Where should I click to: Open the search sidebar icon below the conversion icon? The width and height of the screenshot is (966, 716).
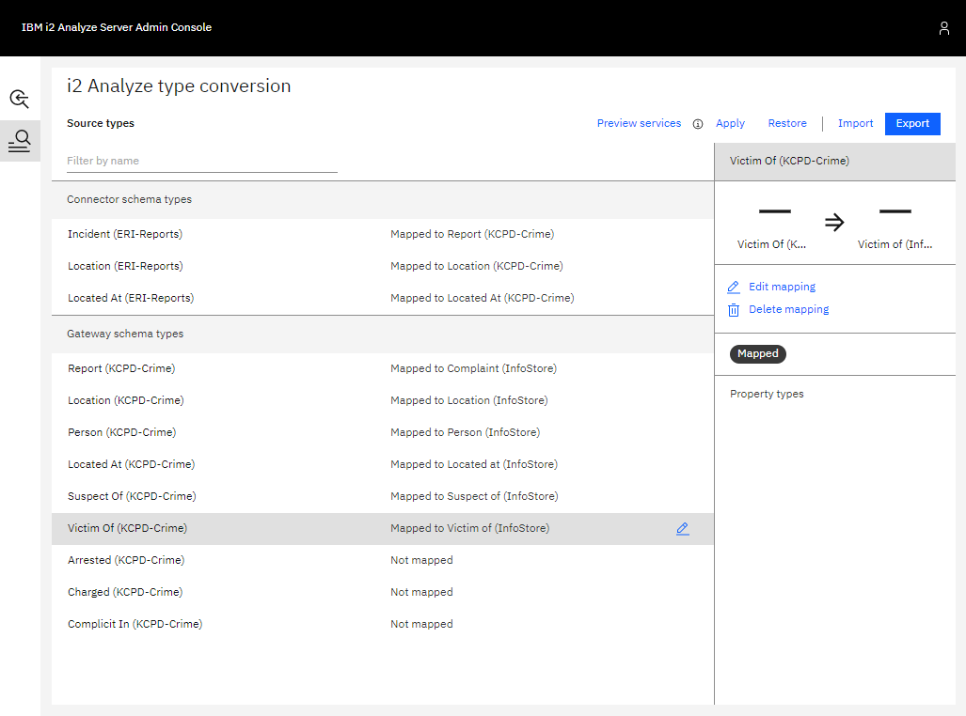coord(19,141)
